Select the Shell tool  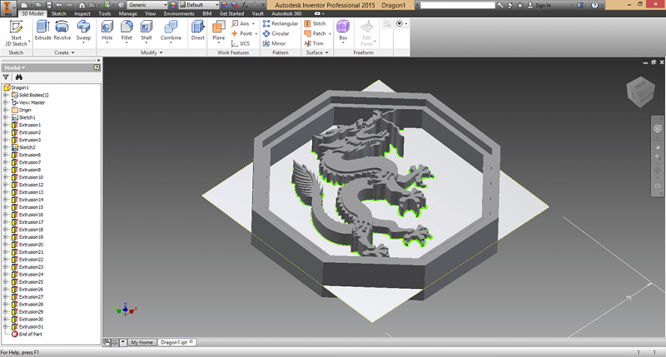147,31
